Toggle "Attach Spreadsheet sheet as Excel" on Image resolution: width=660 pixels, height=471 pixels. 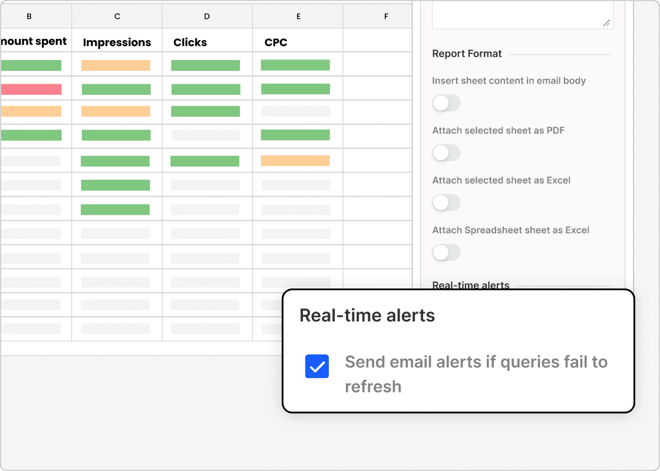point(446,253)
